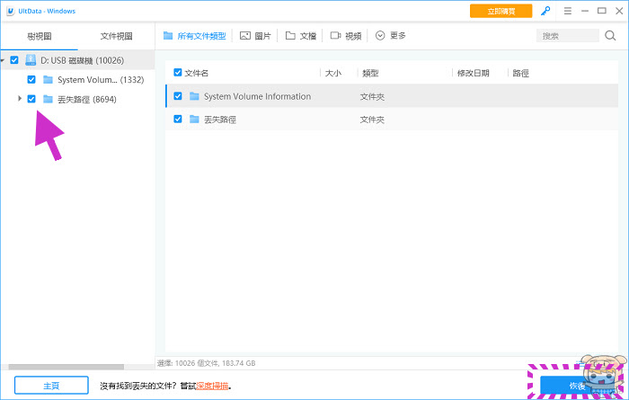Image resolution: width=629 pixels, height=400 pixels.
Task: Open the hamburger menu icon
Action: [x=568, y=11]
